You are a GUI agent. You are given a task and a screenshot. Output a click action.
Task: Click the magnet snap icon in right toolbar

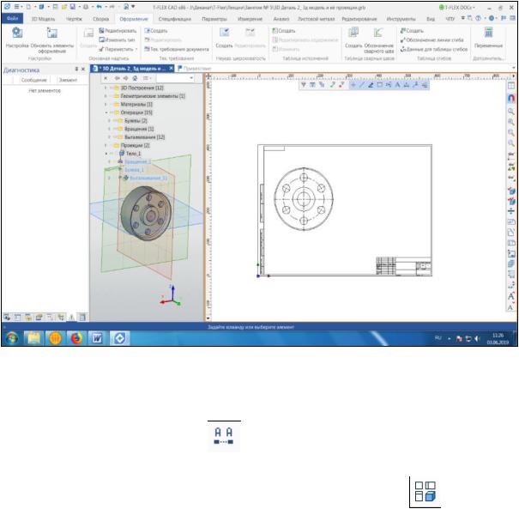click(x=511, y=98)
